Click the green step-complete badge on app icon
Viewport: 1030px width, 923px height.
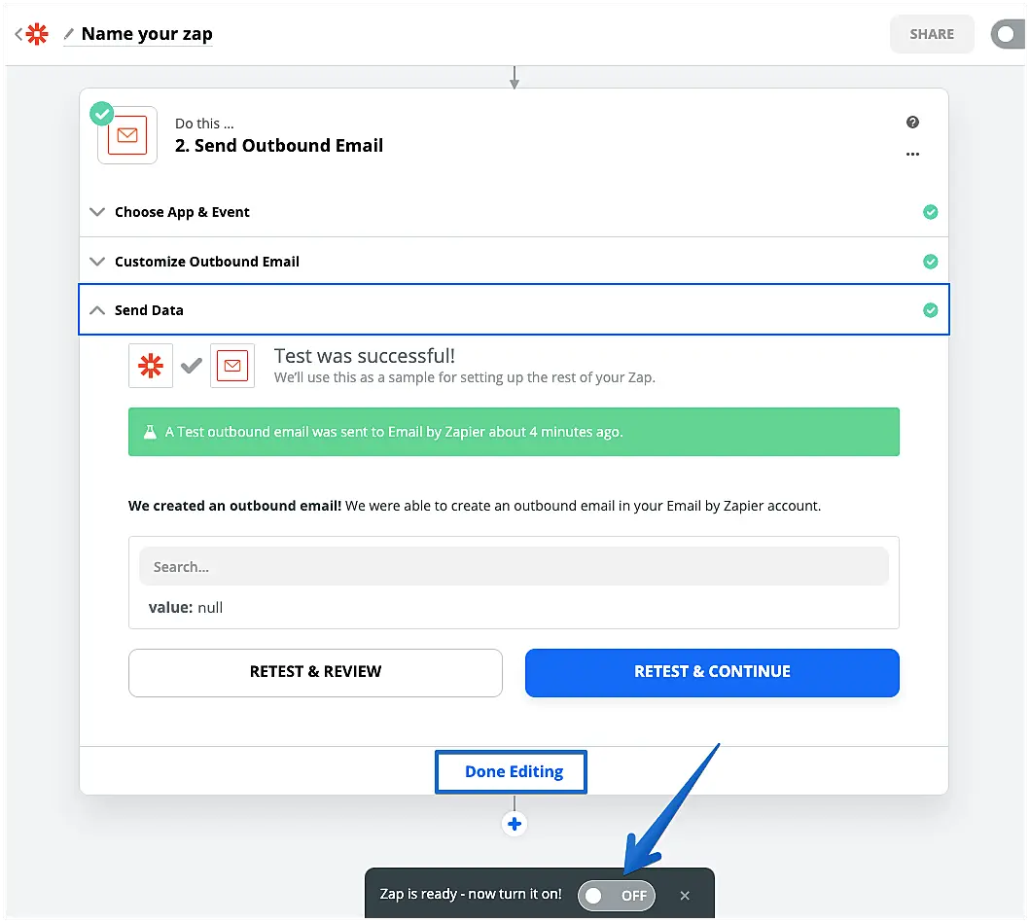click(x=102, y=114)
